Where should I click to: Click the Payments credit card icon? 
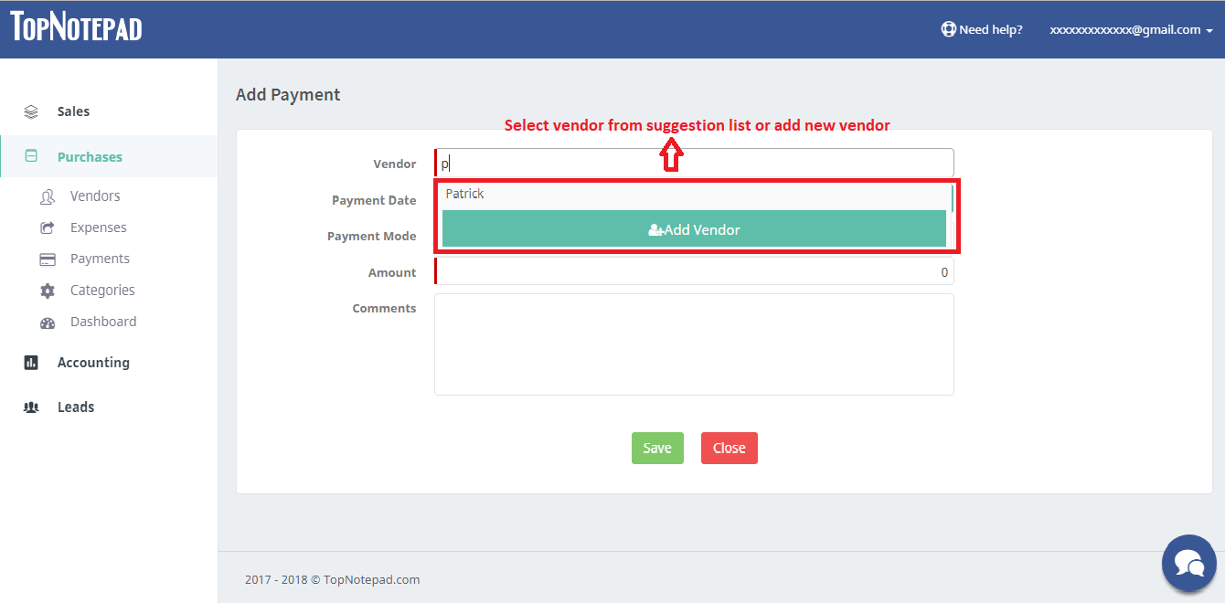[48, 259]
